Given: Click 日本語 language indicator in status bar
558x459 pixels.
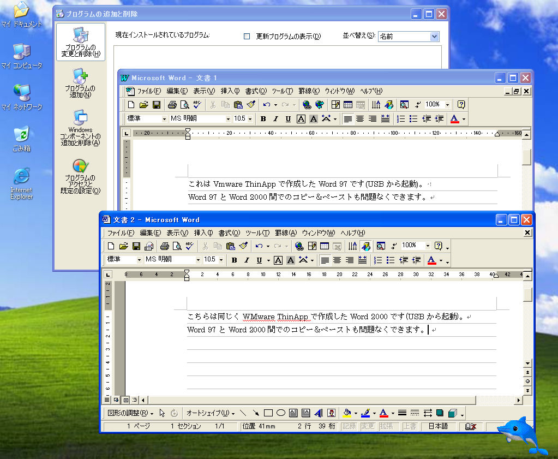Looking at the screenshot, I should (x=438, y=426).
